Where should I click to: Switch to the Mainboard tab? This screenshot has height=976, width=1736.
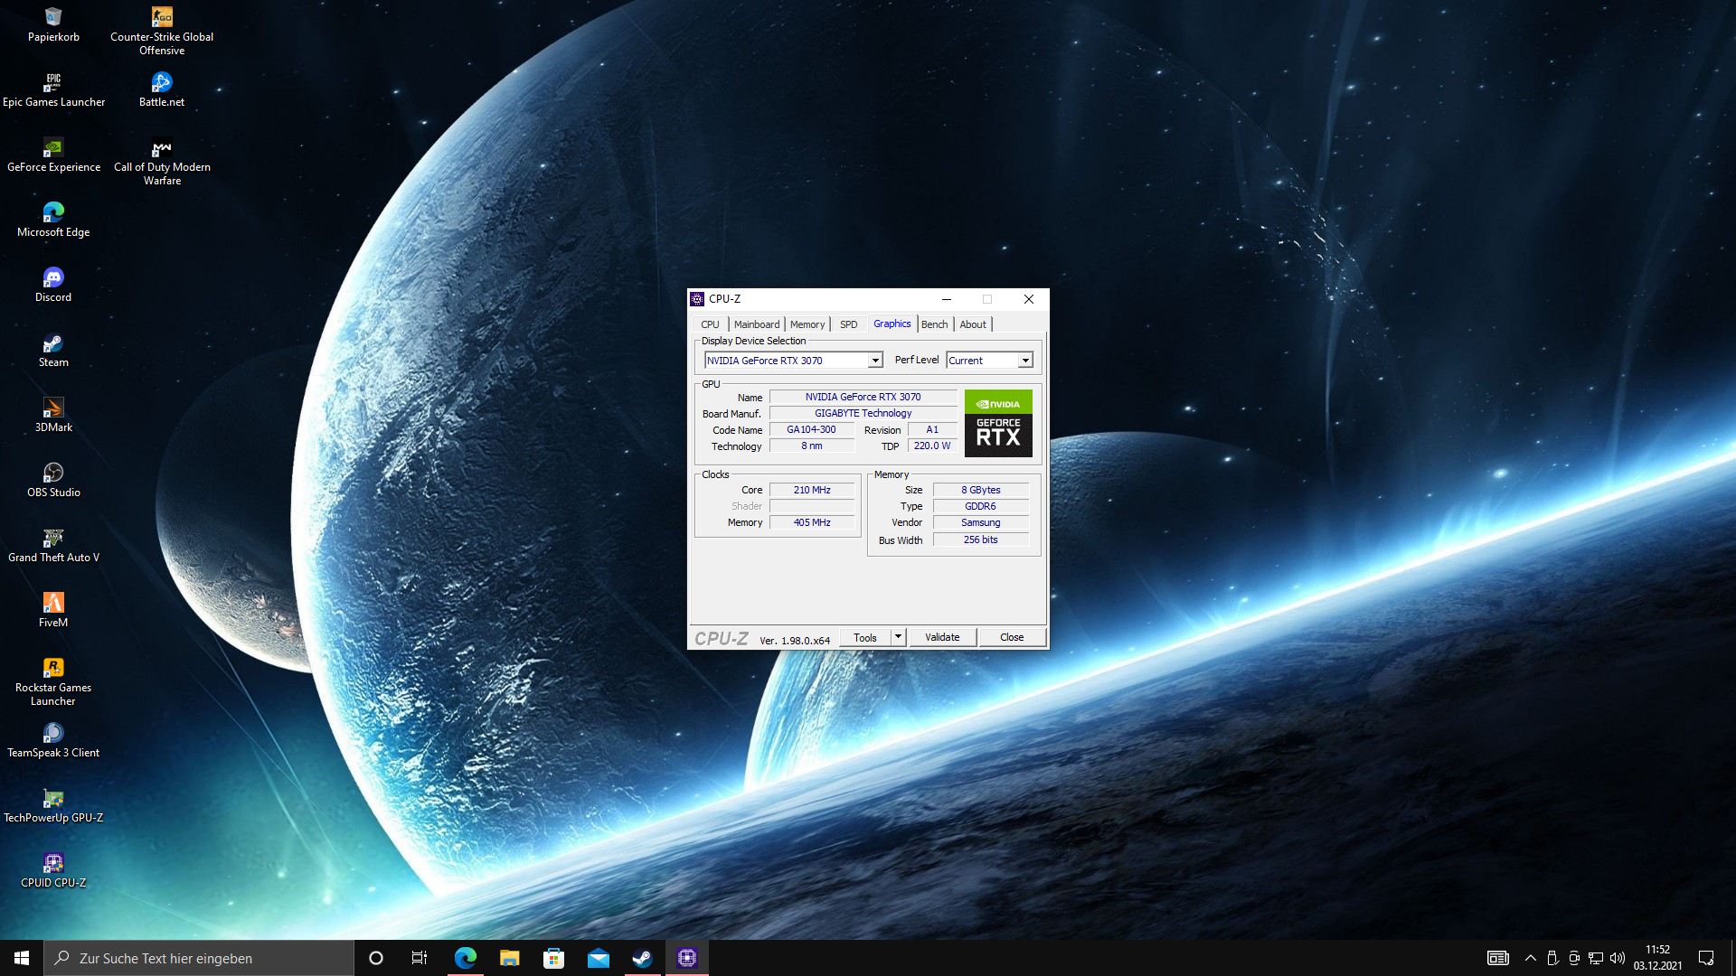pyautogui.click(x=756, y=324)
